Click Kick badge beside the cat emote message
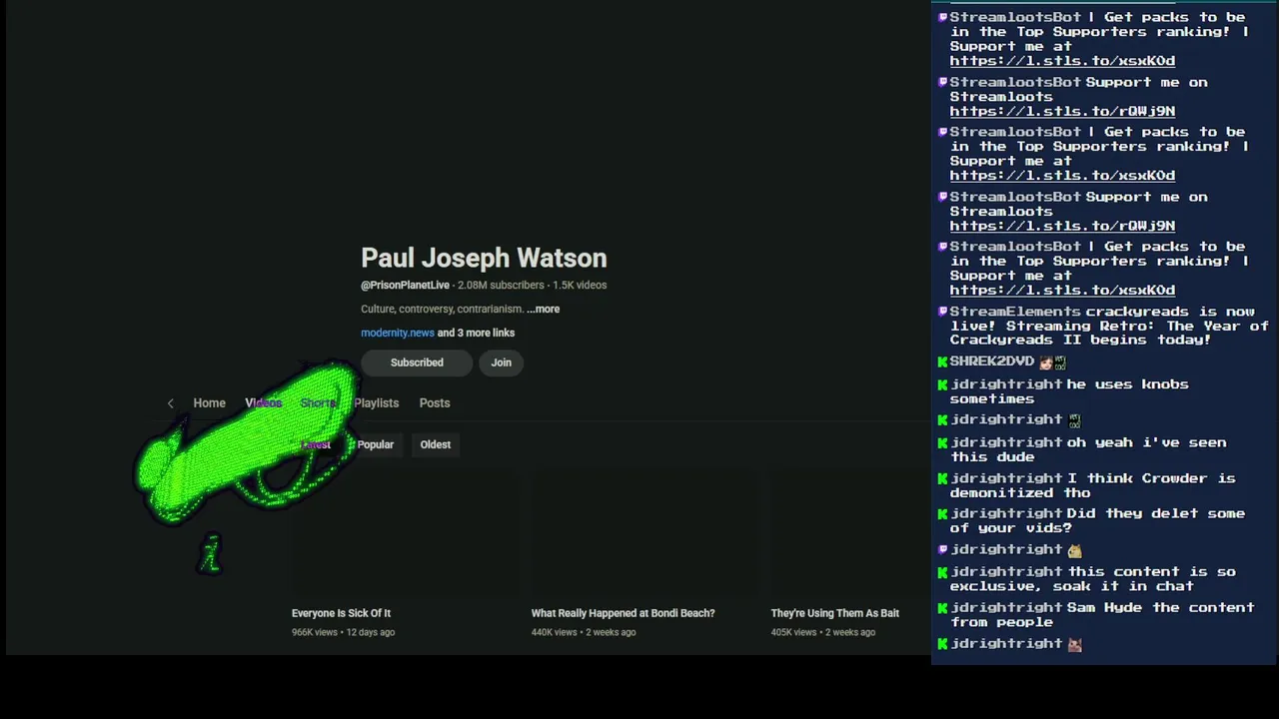The image size is (1279, 719). pyautogui.click(x=942, y=643)
